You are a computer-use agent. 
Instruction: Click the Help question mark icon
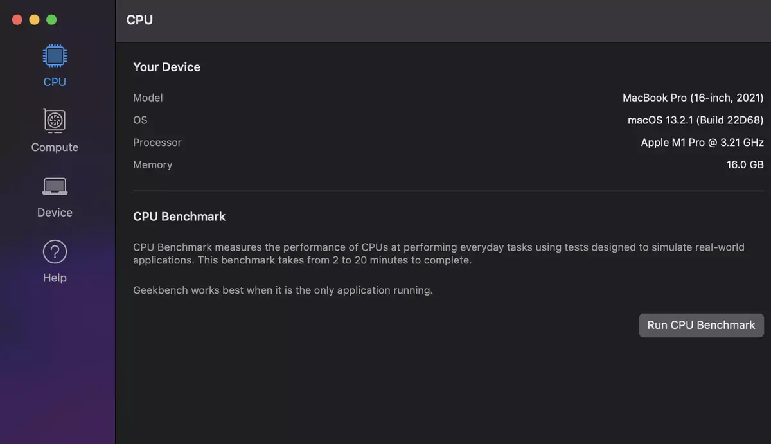(54, 251)
